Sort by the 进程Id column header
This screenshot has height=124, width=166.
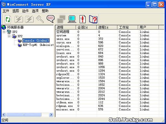tap(107, 27)
